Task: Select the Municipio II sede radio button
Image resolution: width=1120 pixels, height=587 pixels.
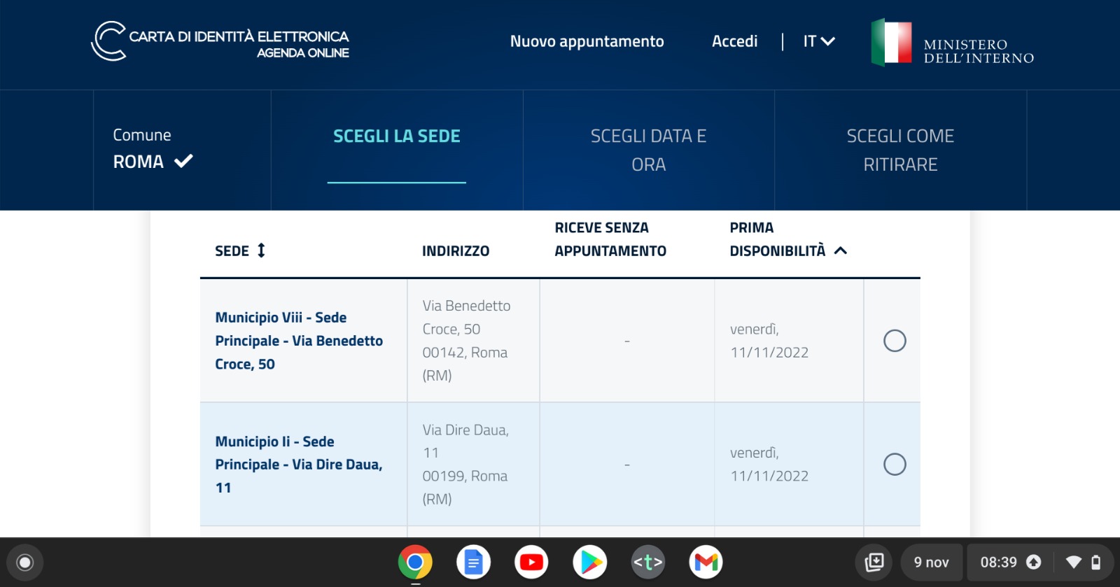Action: click(x=895, y=464)
